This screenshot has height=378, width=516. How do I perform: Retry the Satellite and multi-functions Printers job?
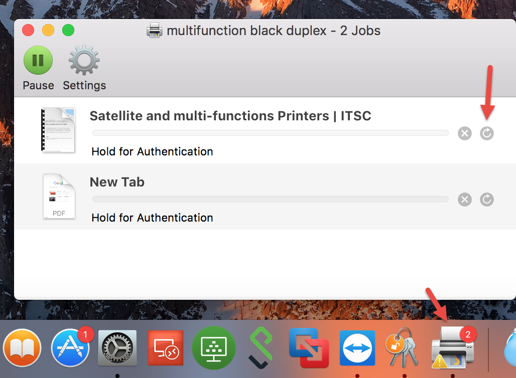point(486,133)
